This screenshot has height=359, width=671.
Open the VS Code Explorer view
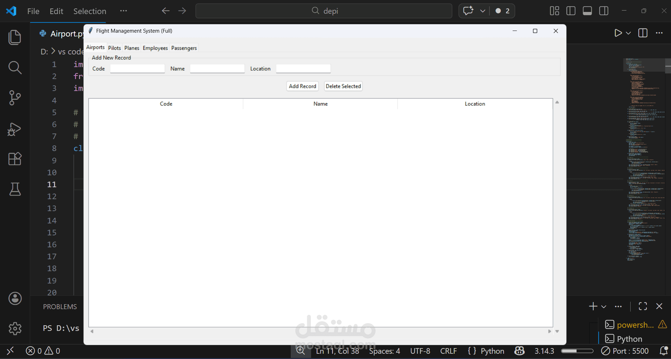15,37
